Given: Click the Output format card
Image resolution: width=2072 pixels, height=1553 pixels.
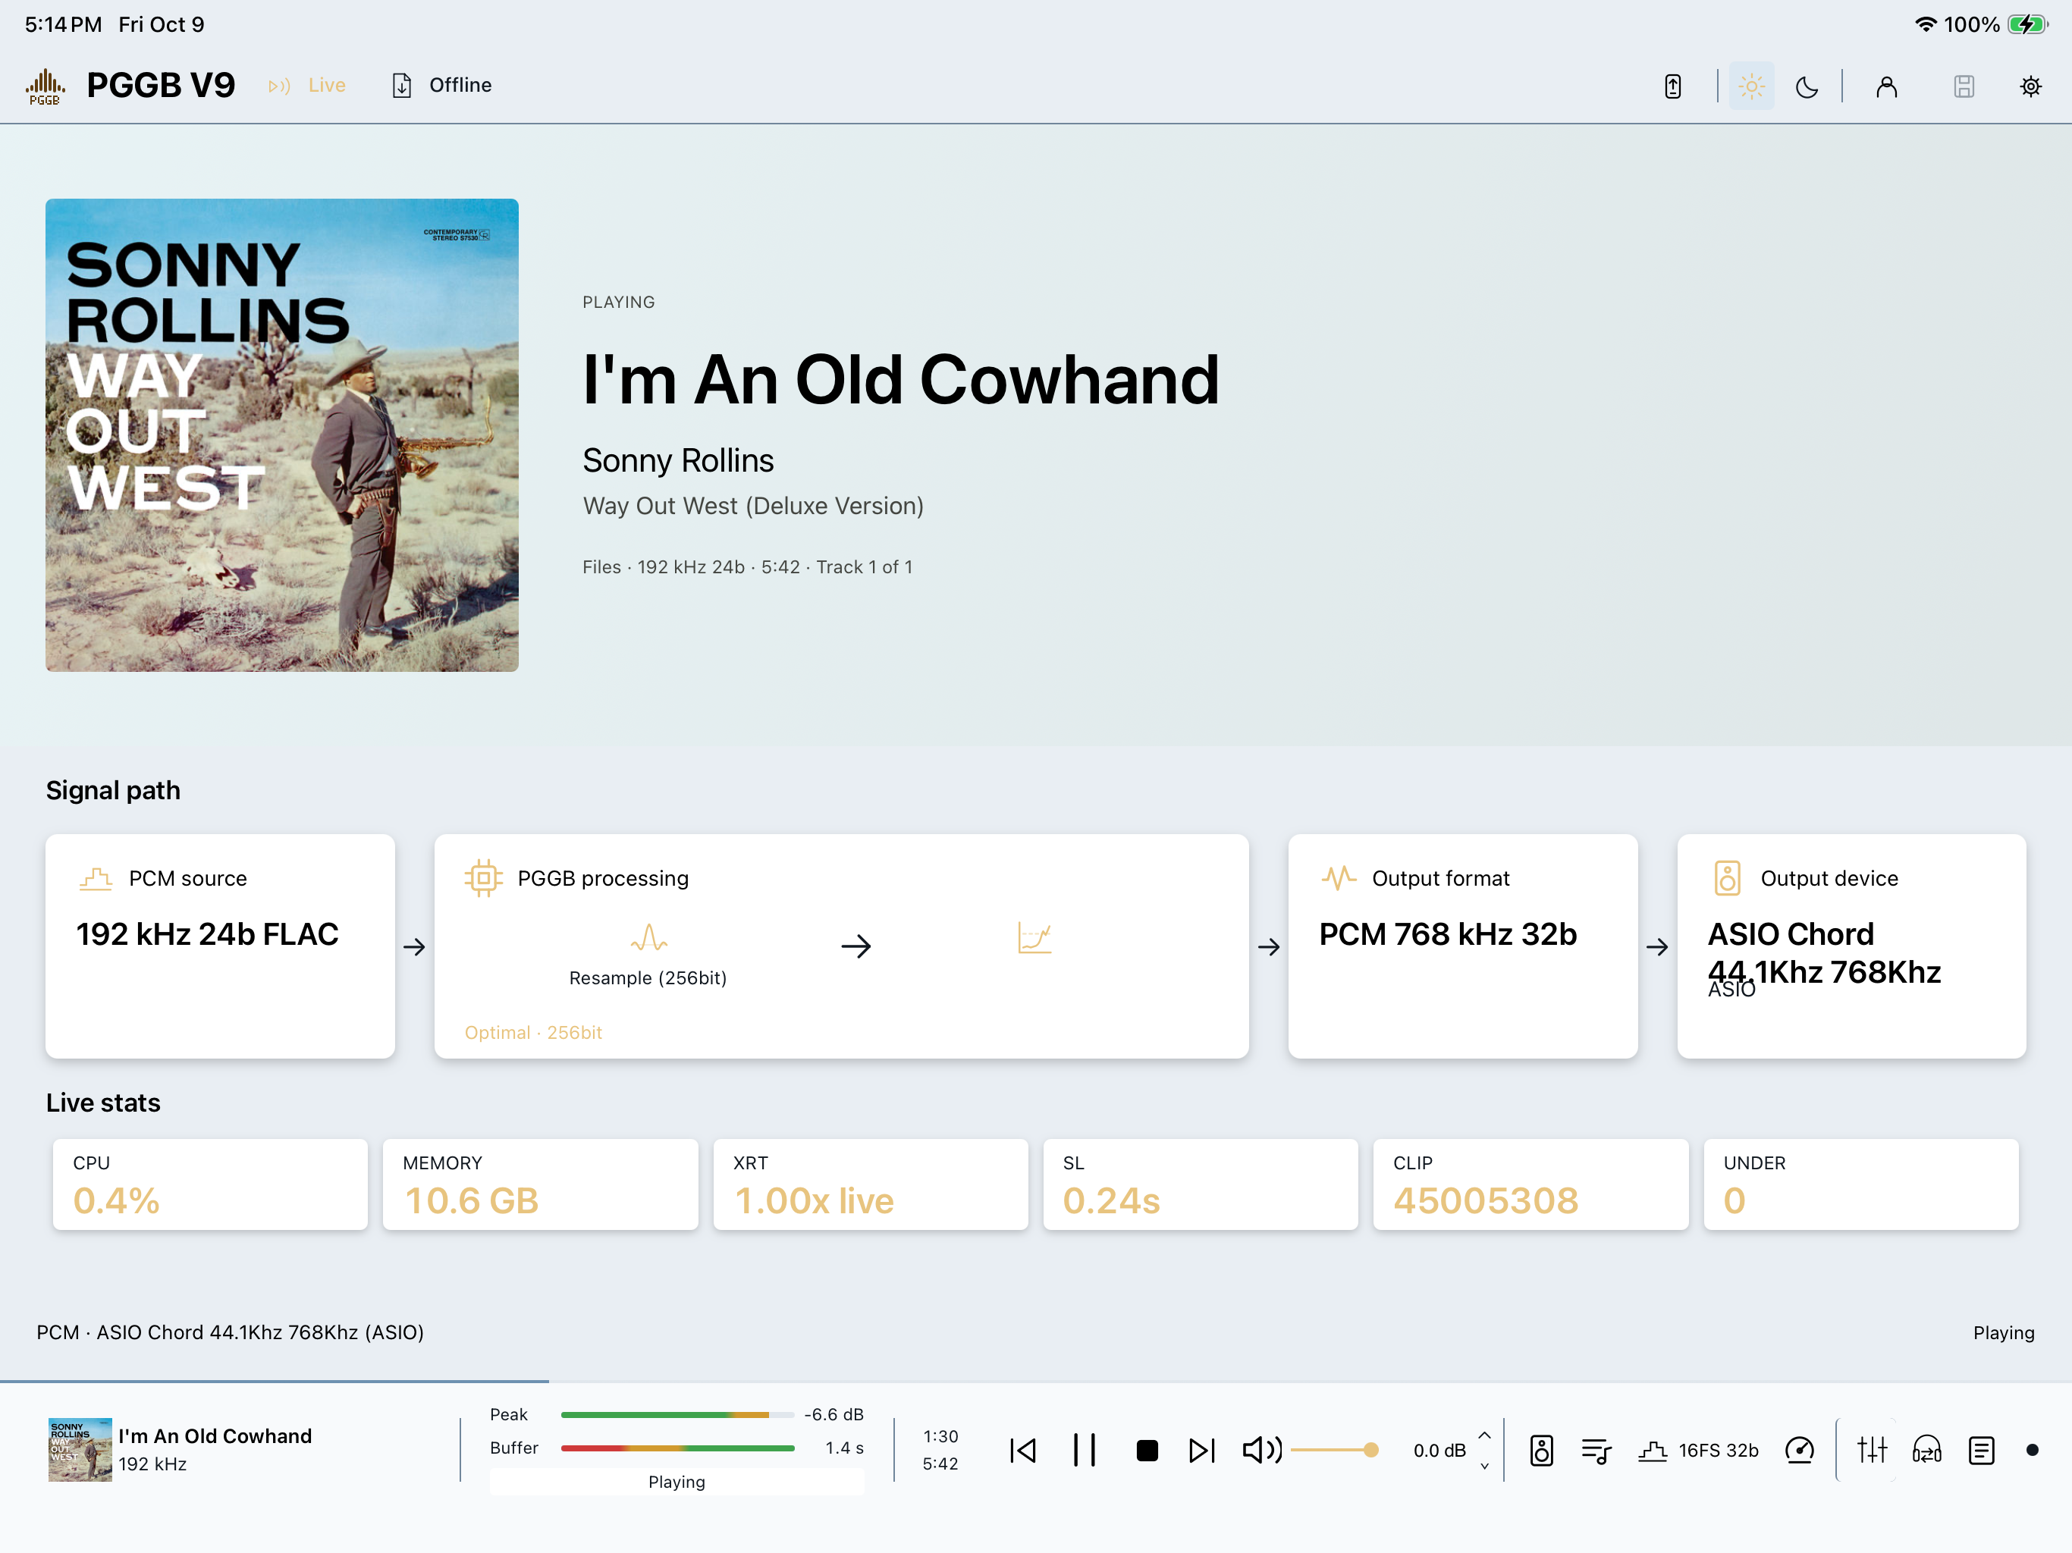Looking at the screenshot, I should point(1462,946).
